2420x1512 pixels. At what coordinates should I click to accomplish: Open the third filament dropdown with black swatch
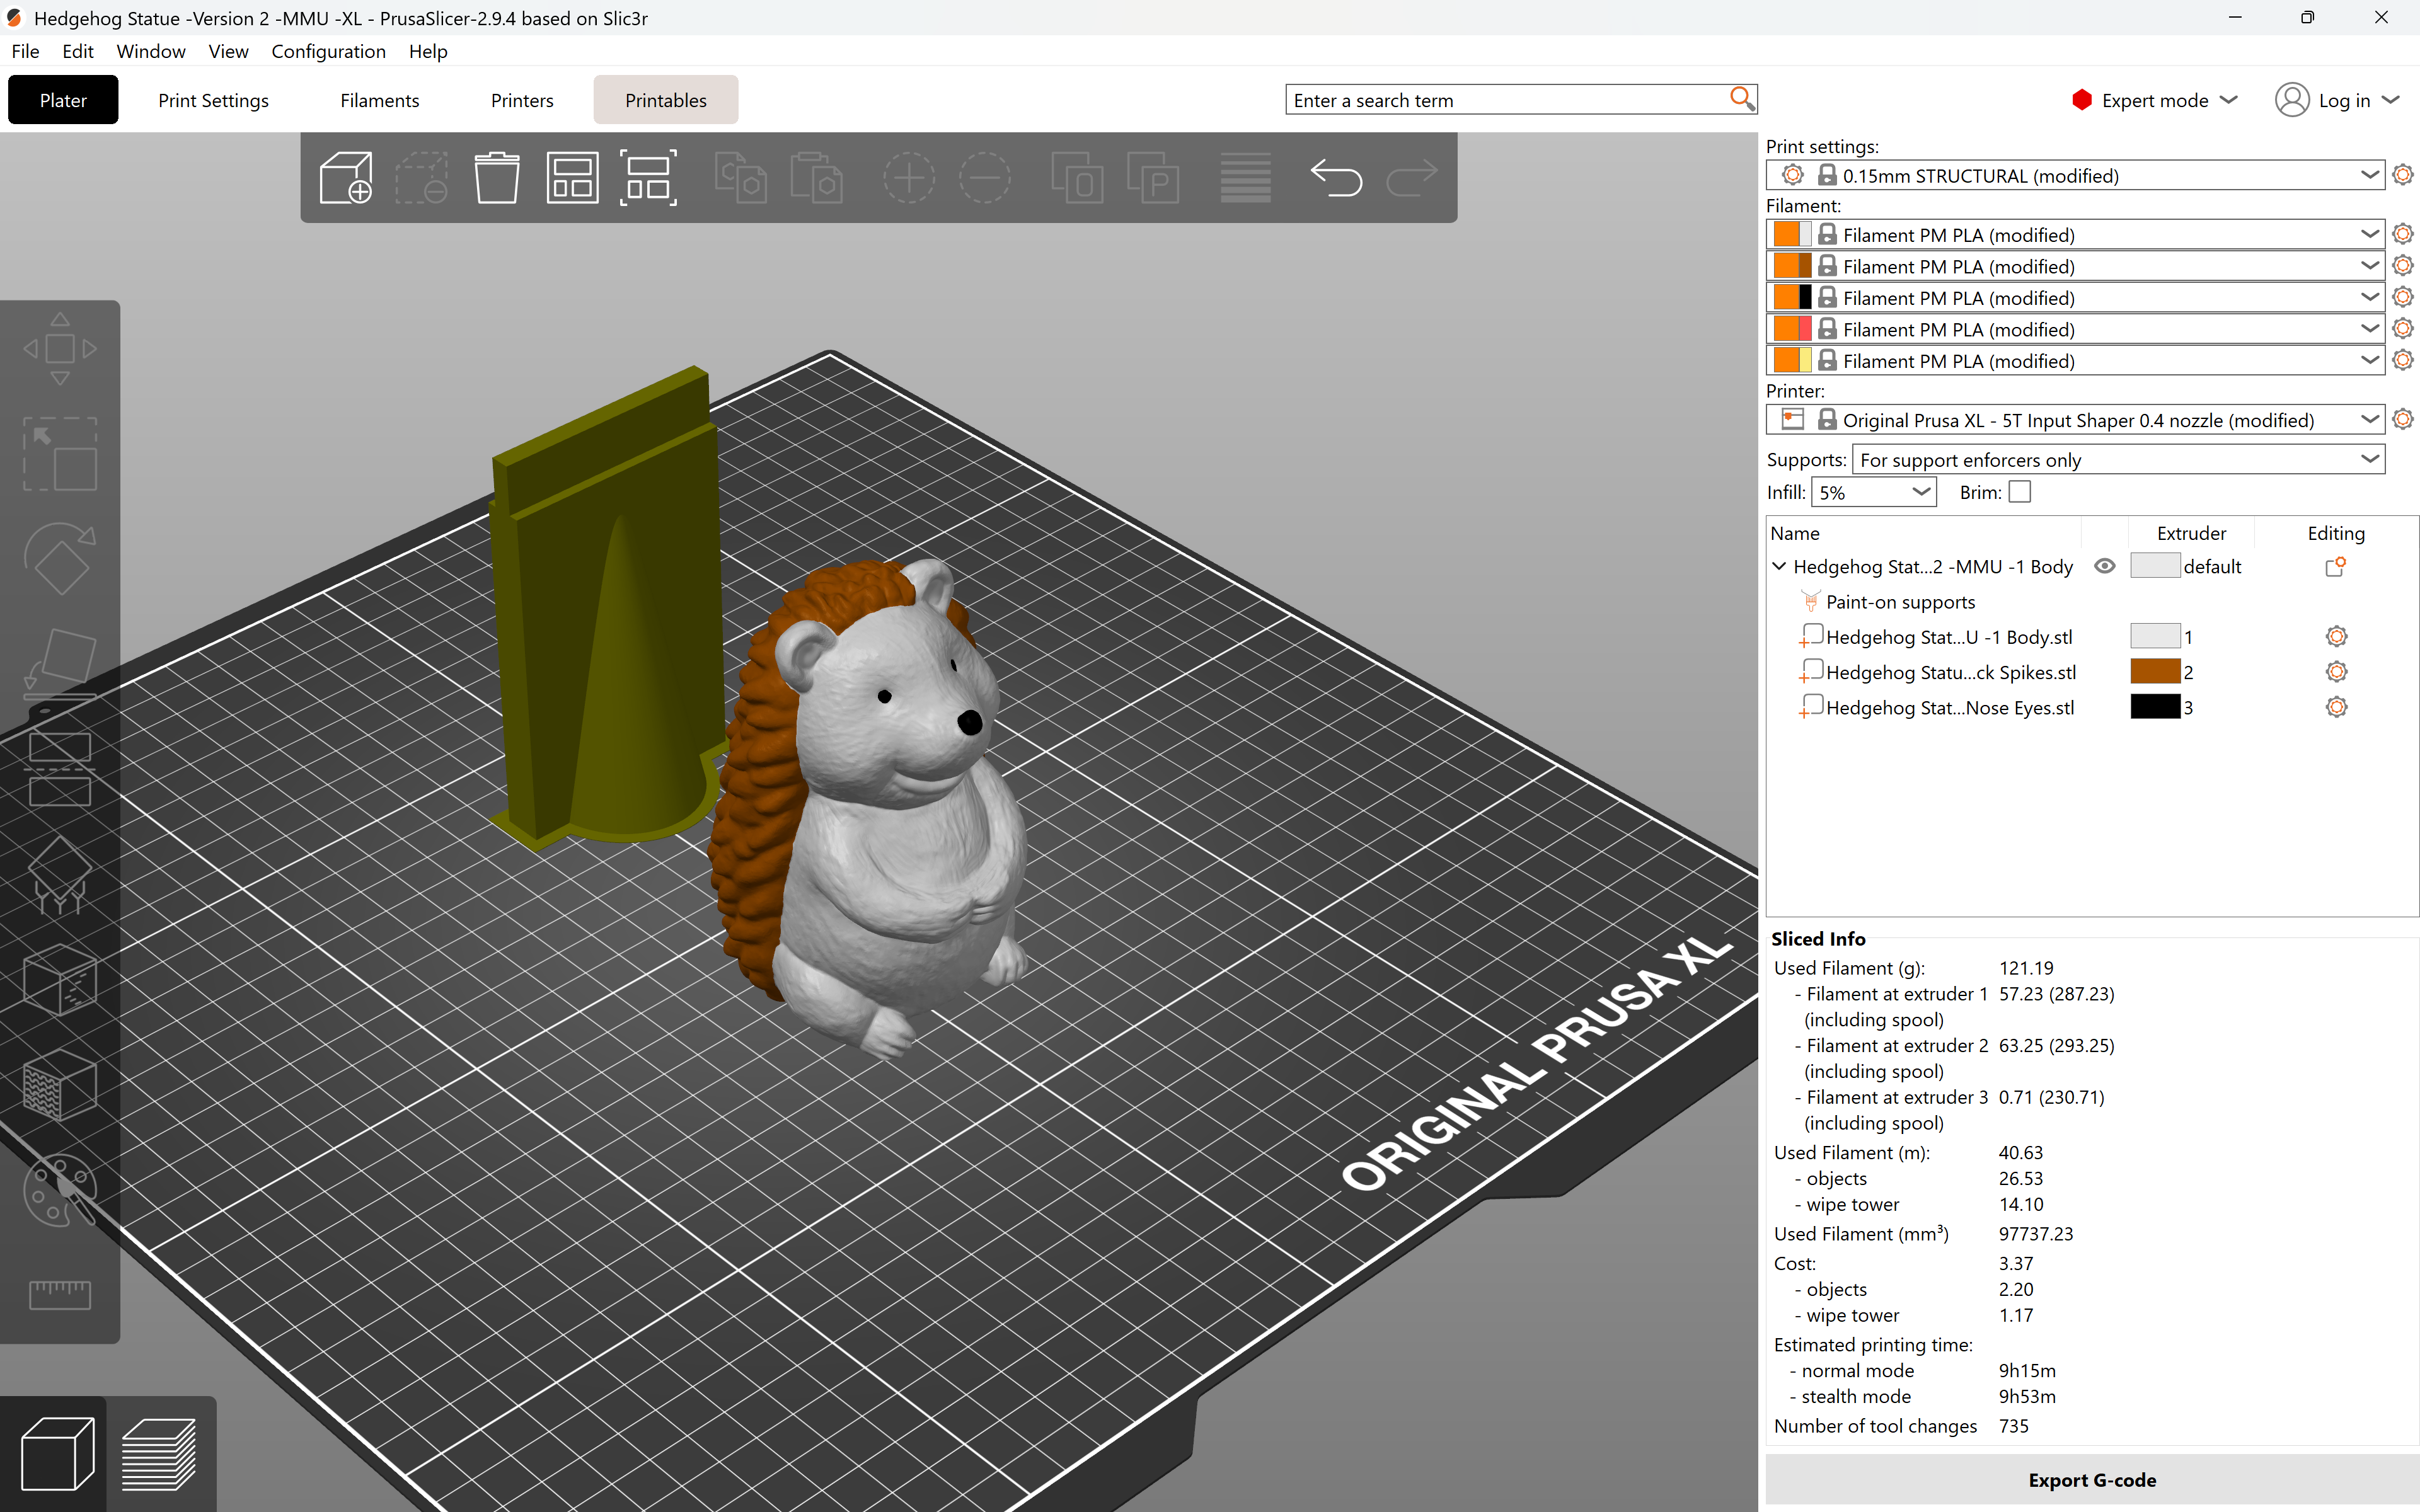[2075, 297]
